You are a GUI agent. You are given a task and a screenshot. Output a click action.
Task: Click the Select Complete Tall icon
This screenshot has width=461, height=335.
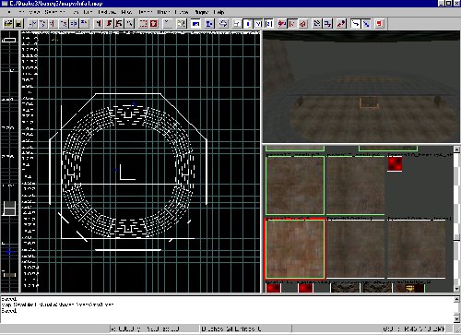pyautogui.click(x=99, y=24)
